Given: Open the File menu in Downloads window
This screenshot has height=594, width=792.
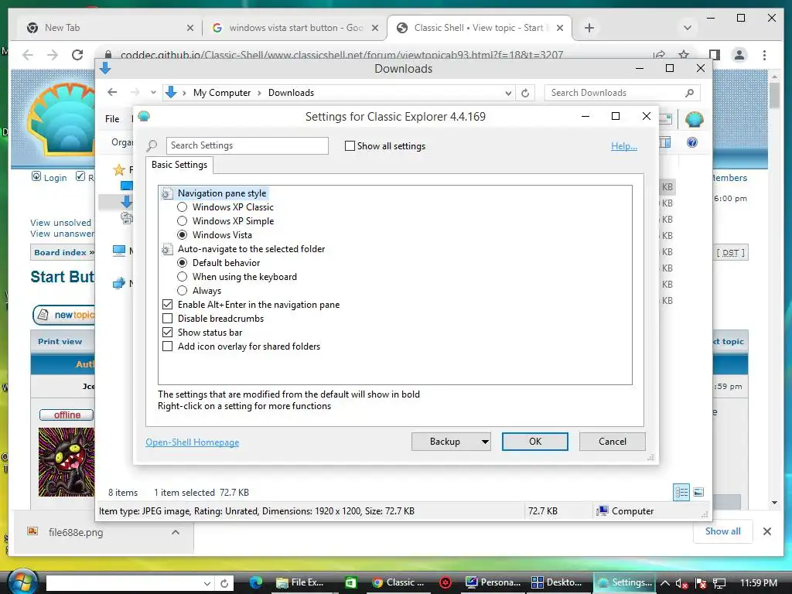Looking at the screenshot, I should (112, 118).
